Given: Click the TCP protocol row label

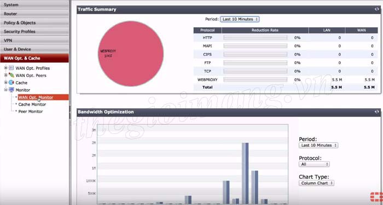Looking at the screenshot, I should click(x=207, y=71).
